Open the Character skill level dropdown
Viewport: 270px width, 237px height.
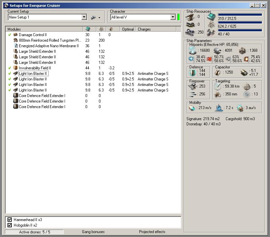click(173, 17)
